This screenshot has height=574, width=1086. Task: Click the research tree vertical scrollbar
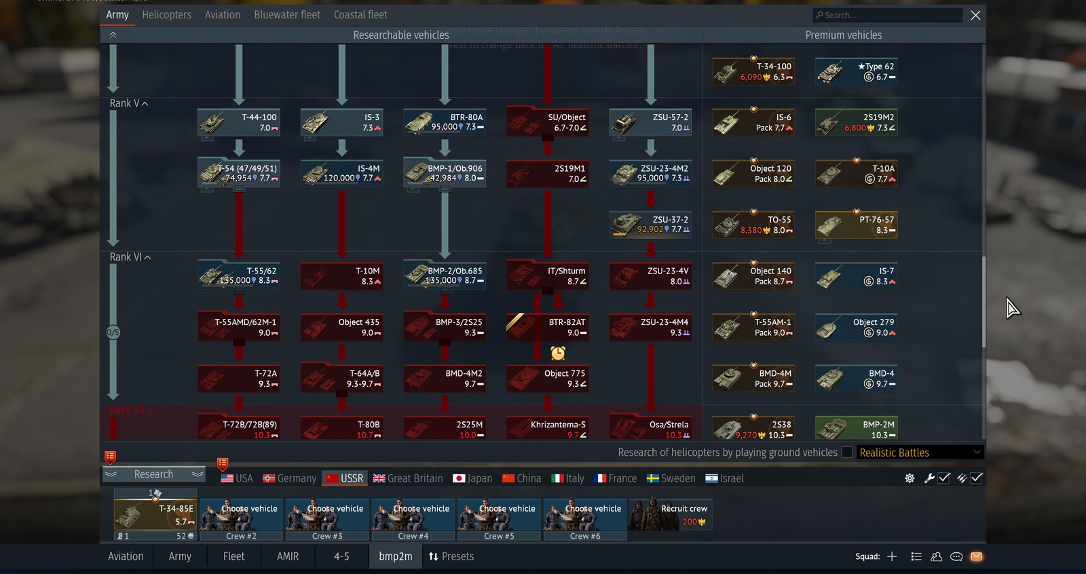[x=983, y=302]
